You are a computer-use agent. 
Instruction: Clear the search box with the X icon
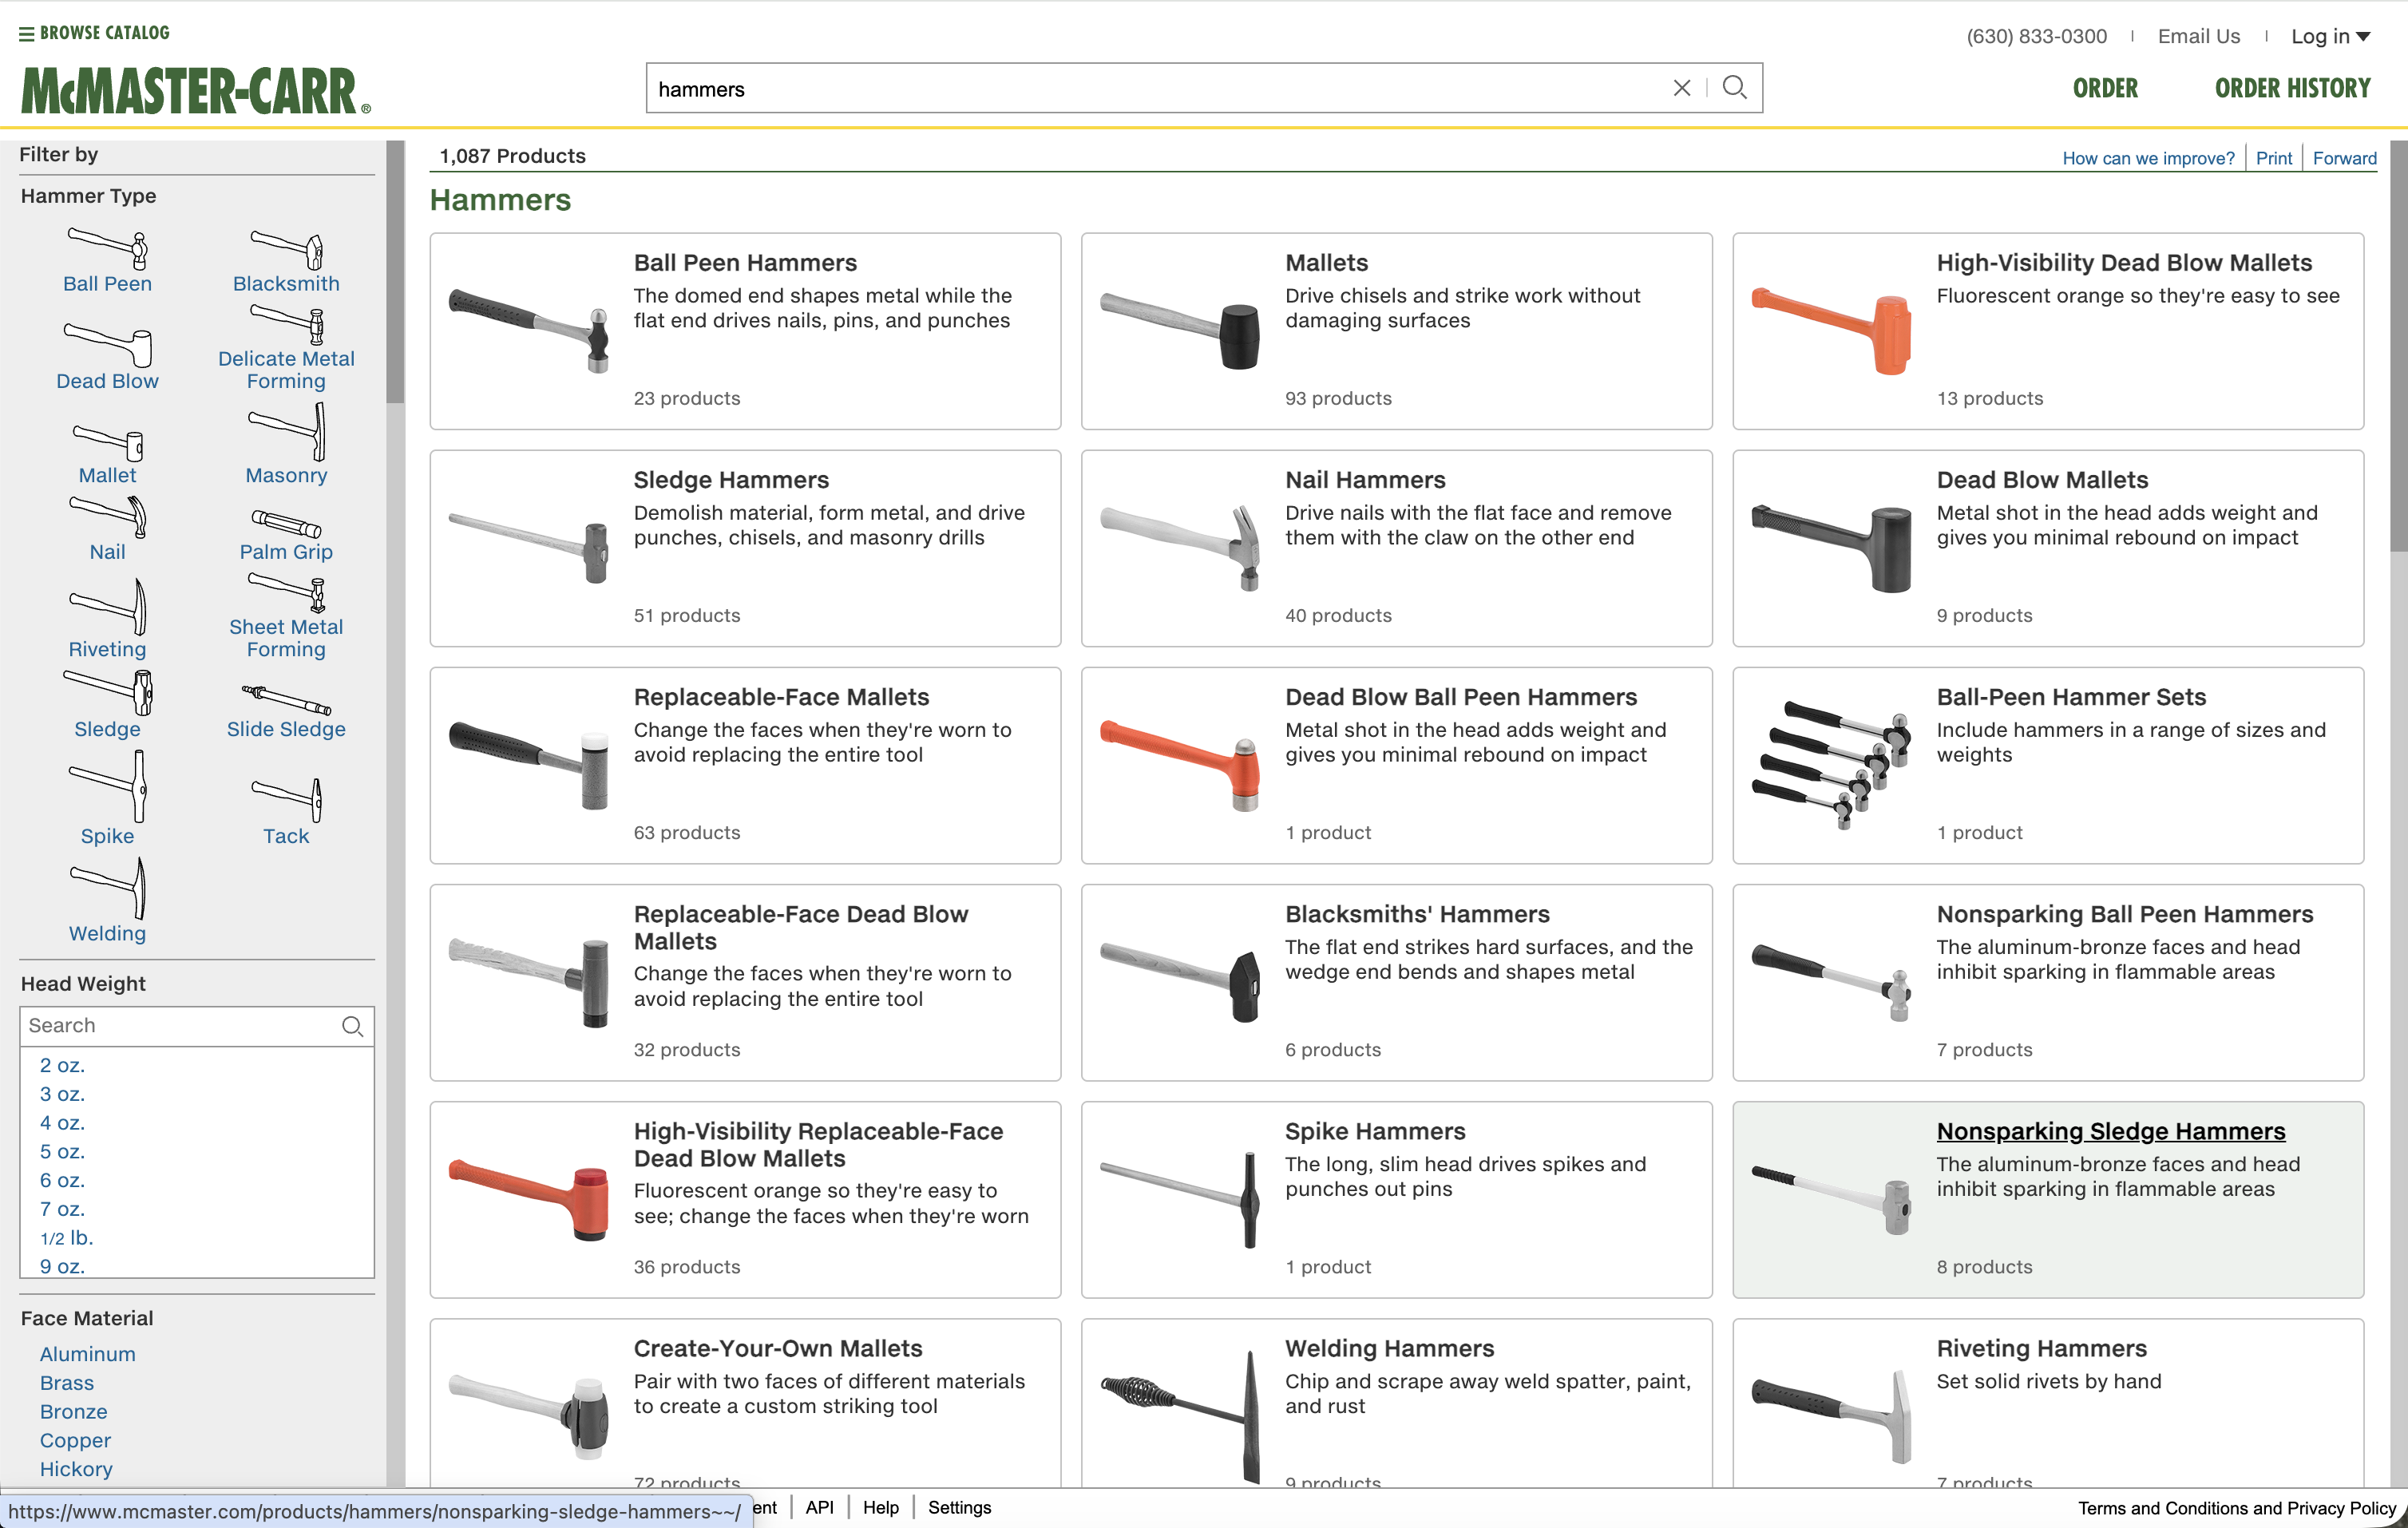click(x=1682, y=88)
